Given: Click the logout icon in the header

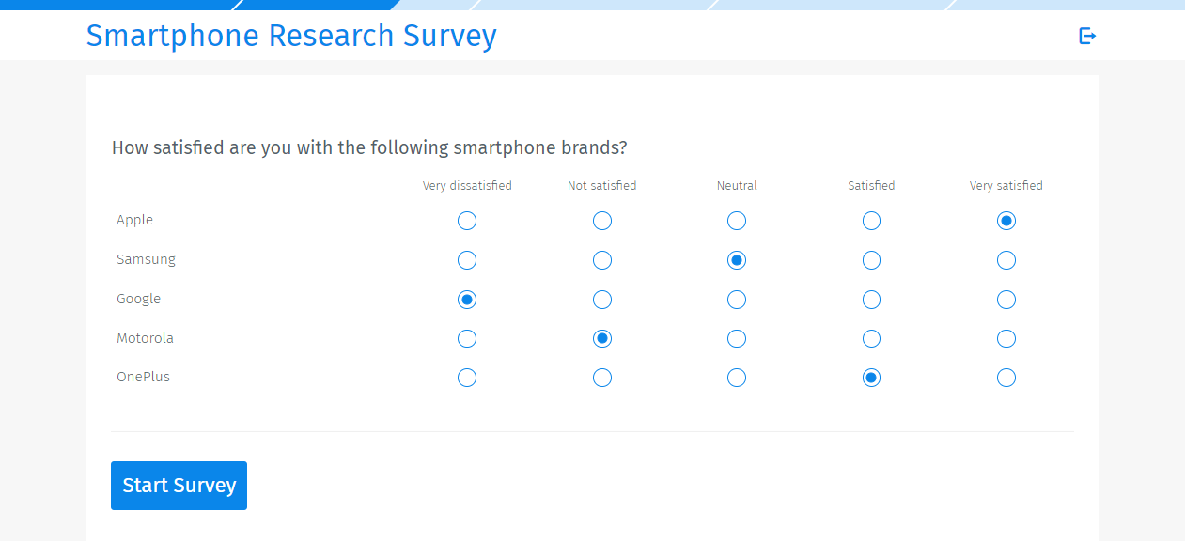Looking at the screenshot, I should click(1086, 35).
